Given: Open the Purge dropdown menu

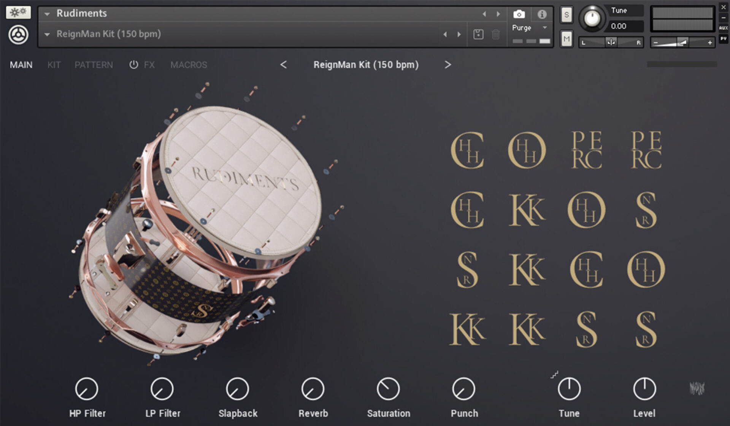Looking at the screenshot, I should 529,28.
